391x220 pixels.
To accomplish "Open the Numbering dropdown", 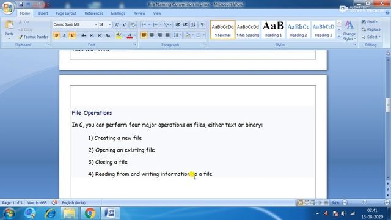I will (x=160, y=24).
